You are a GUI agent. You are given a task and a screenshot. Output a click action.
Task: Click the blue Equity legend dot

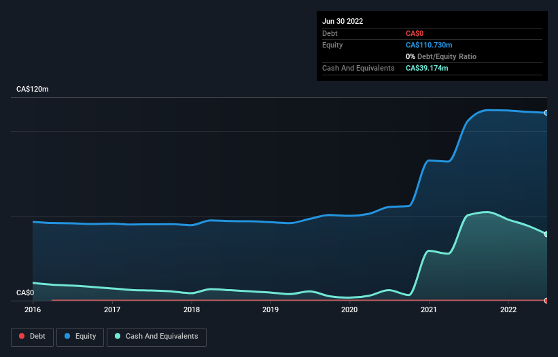tap(67, 336)
